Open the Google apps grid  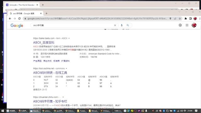(x=187, y=25)
